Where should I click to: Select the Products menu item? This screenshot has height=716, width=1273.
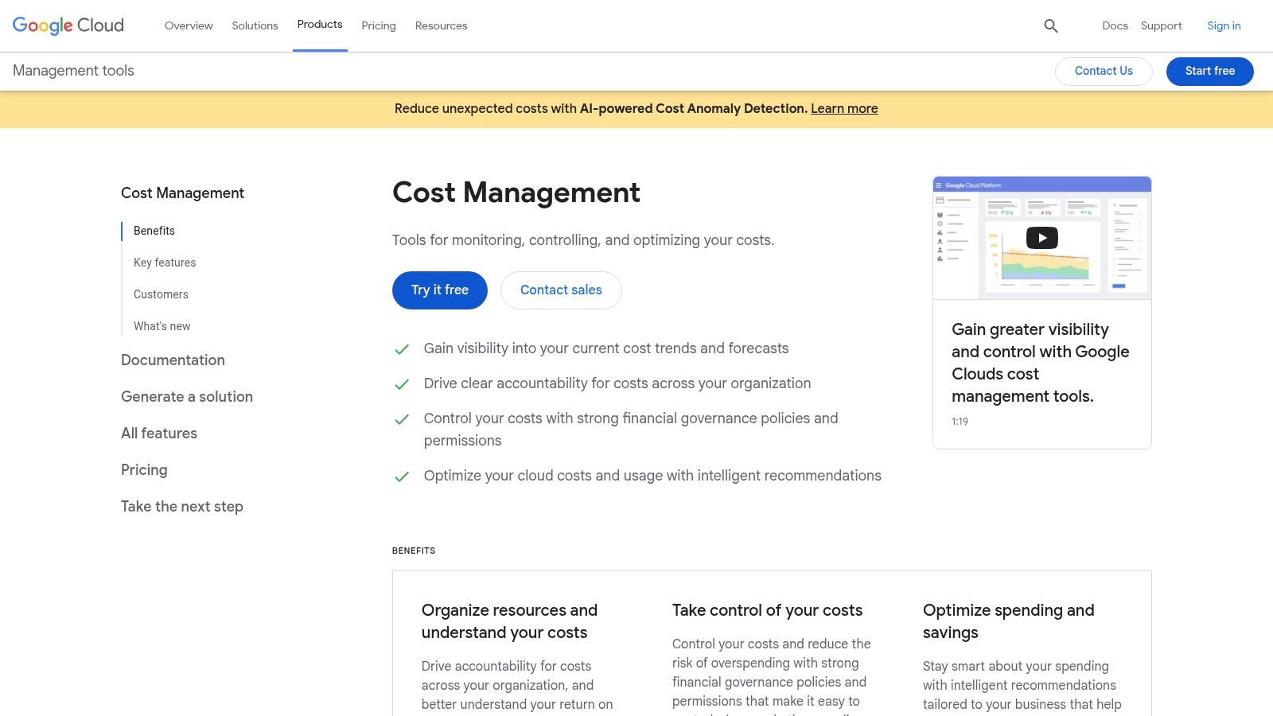320,25
